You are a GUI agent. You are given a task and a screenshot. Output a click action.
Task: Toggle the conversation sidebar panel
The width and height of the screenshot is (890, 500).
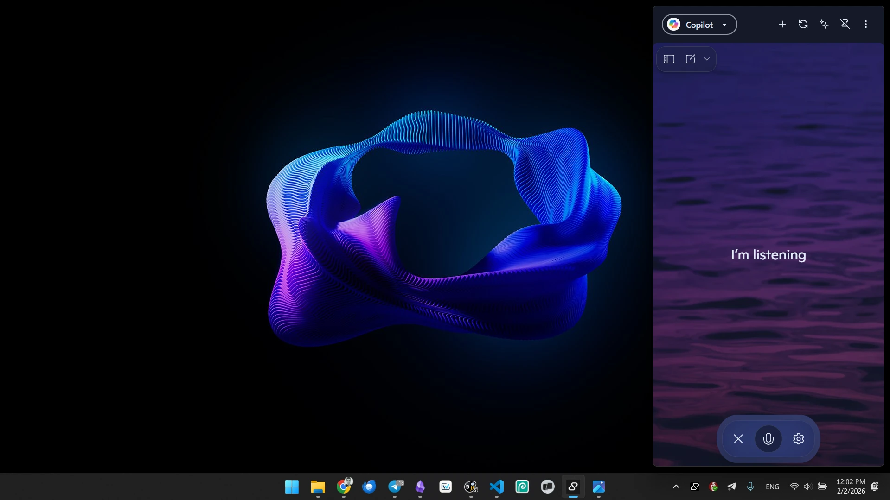(669, 59)
